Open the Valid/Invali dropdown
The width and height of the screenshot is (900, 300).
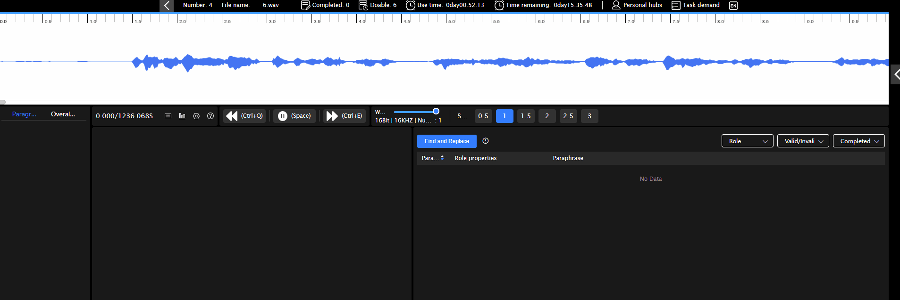coord(803,141)
